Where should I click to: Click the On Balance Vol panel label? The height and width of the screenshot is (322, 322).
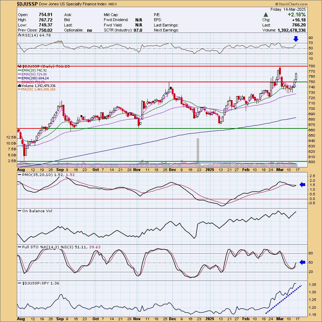(35, 211)
